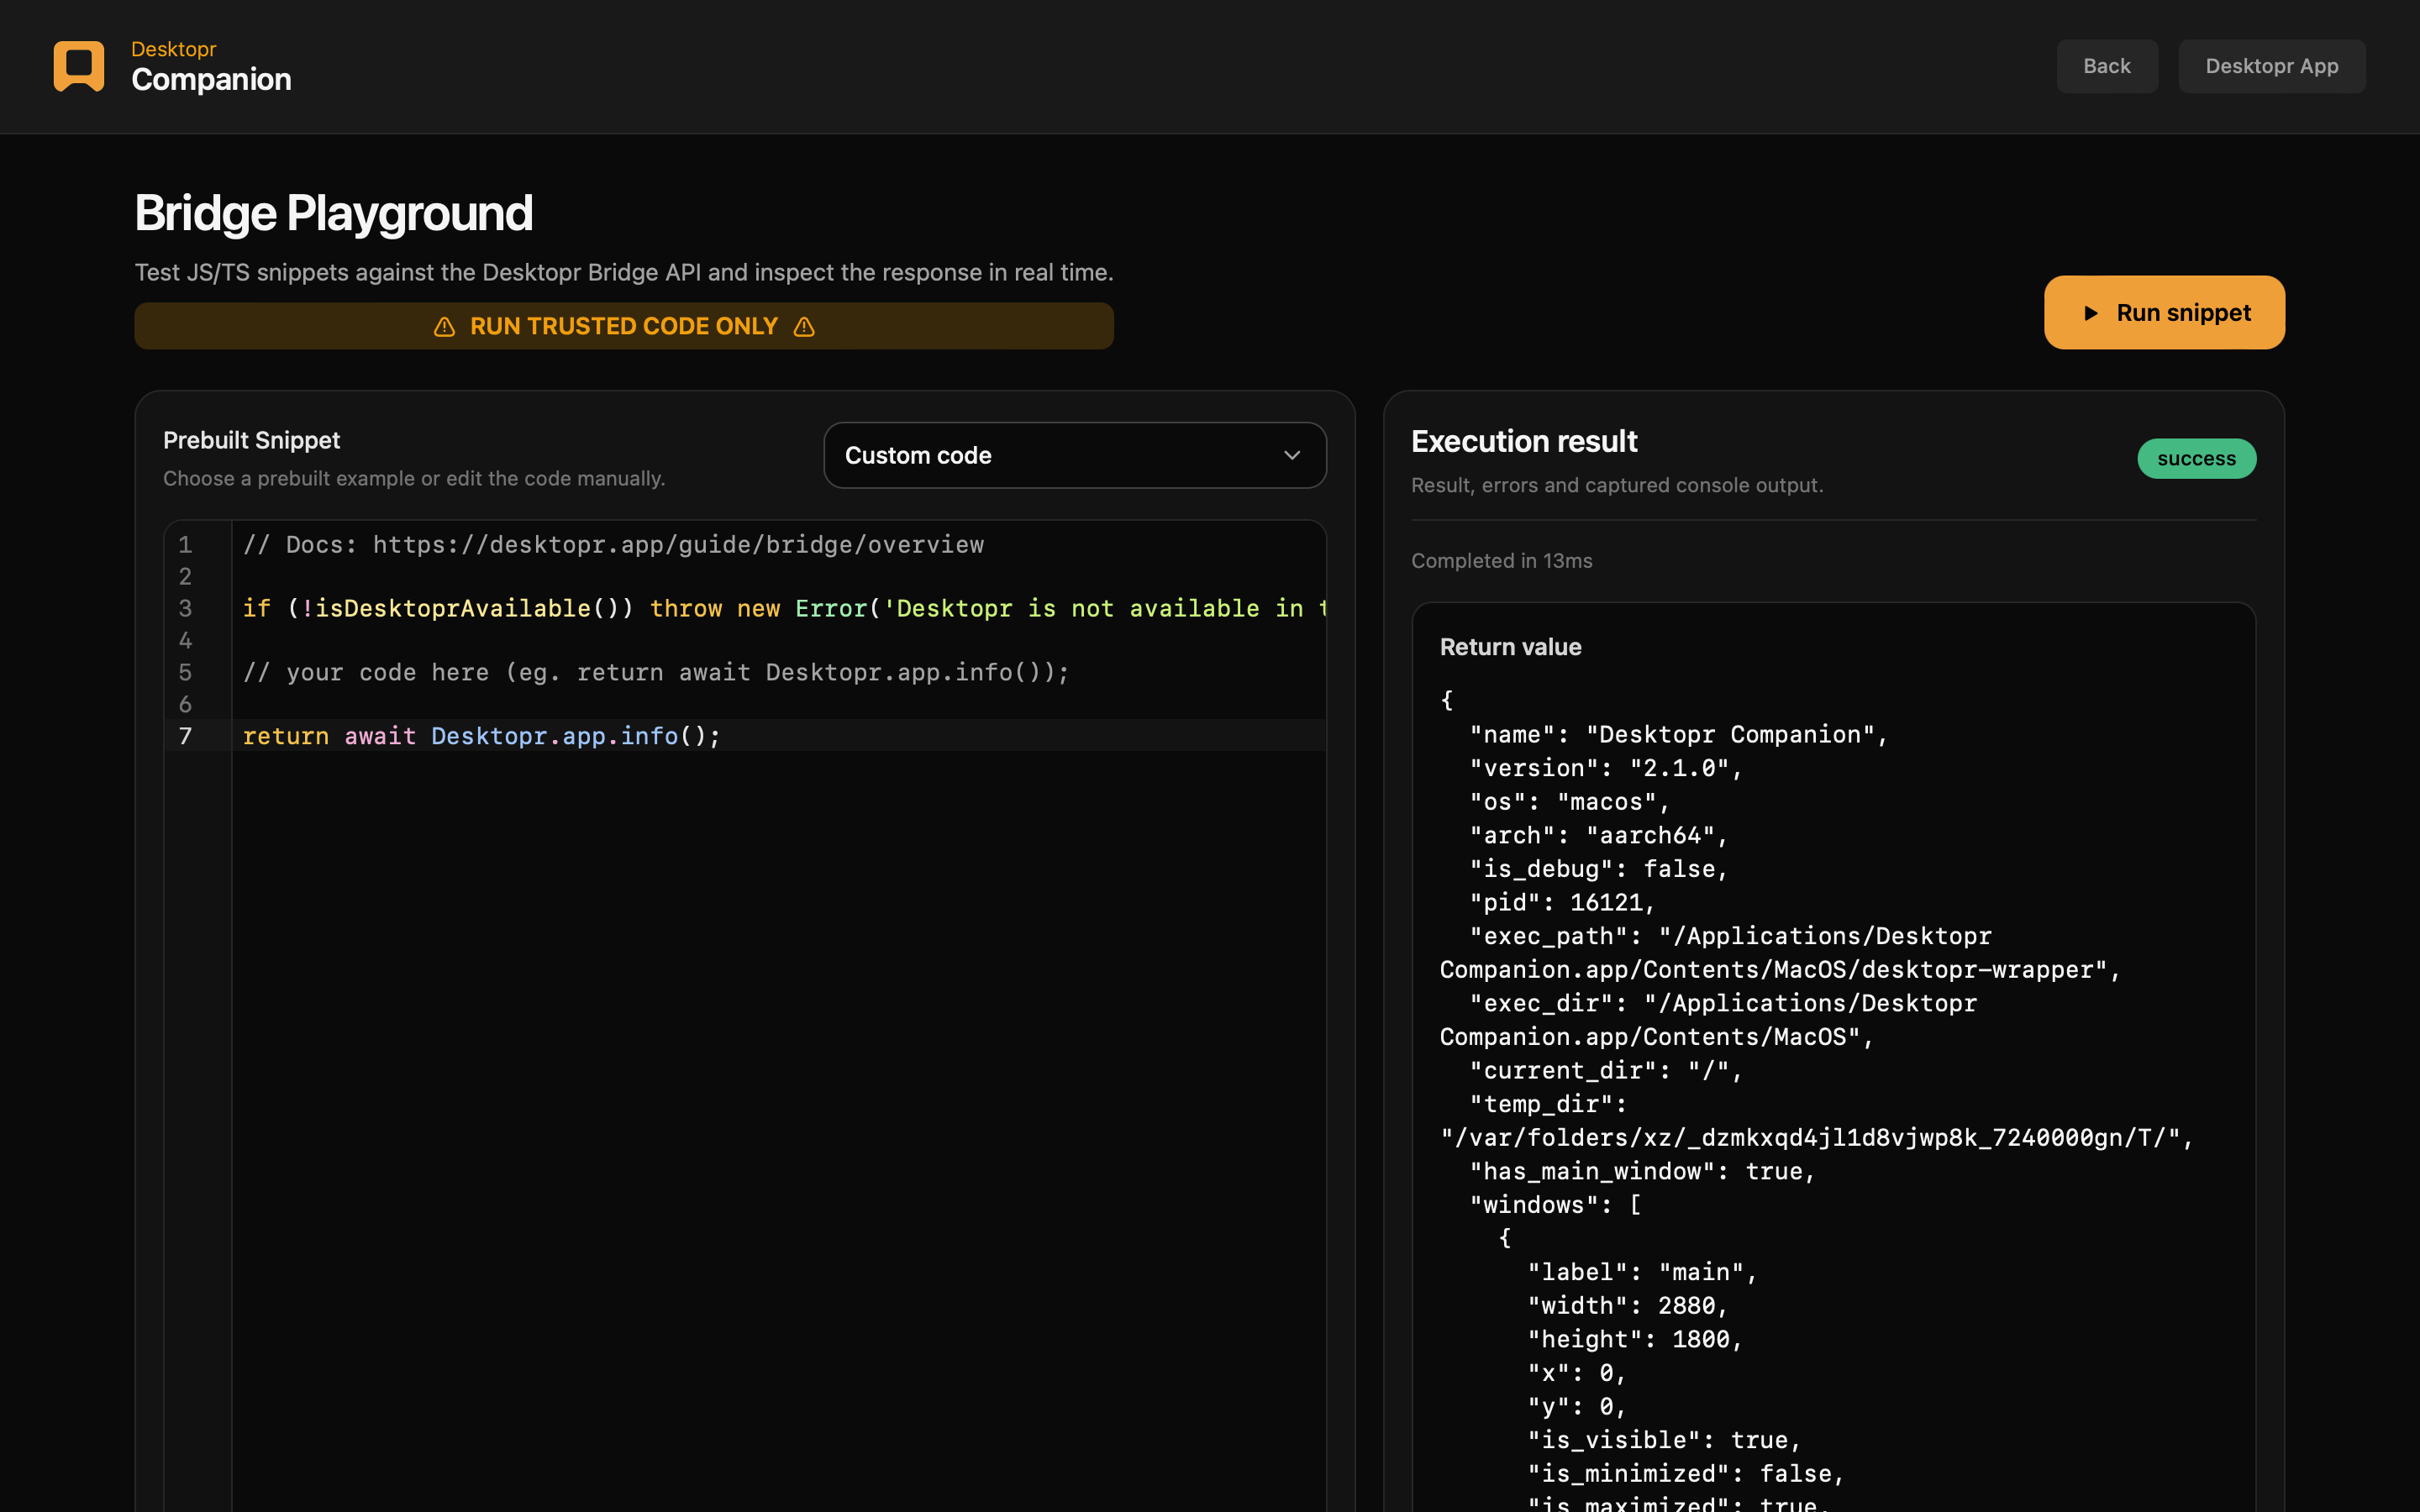Click line number 7 in the gutter
The width and height of the screenshot is (2420, 1512).
(185, 737)
